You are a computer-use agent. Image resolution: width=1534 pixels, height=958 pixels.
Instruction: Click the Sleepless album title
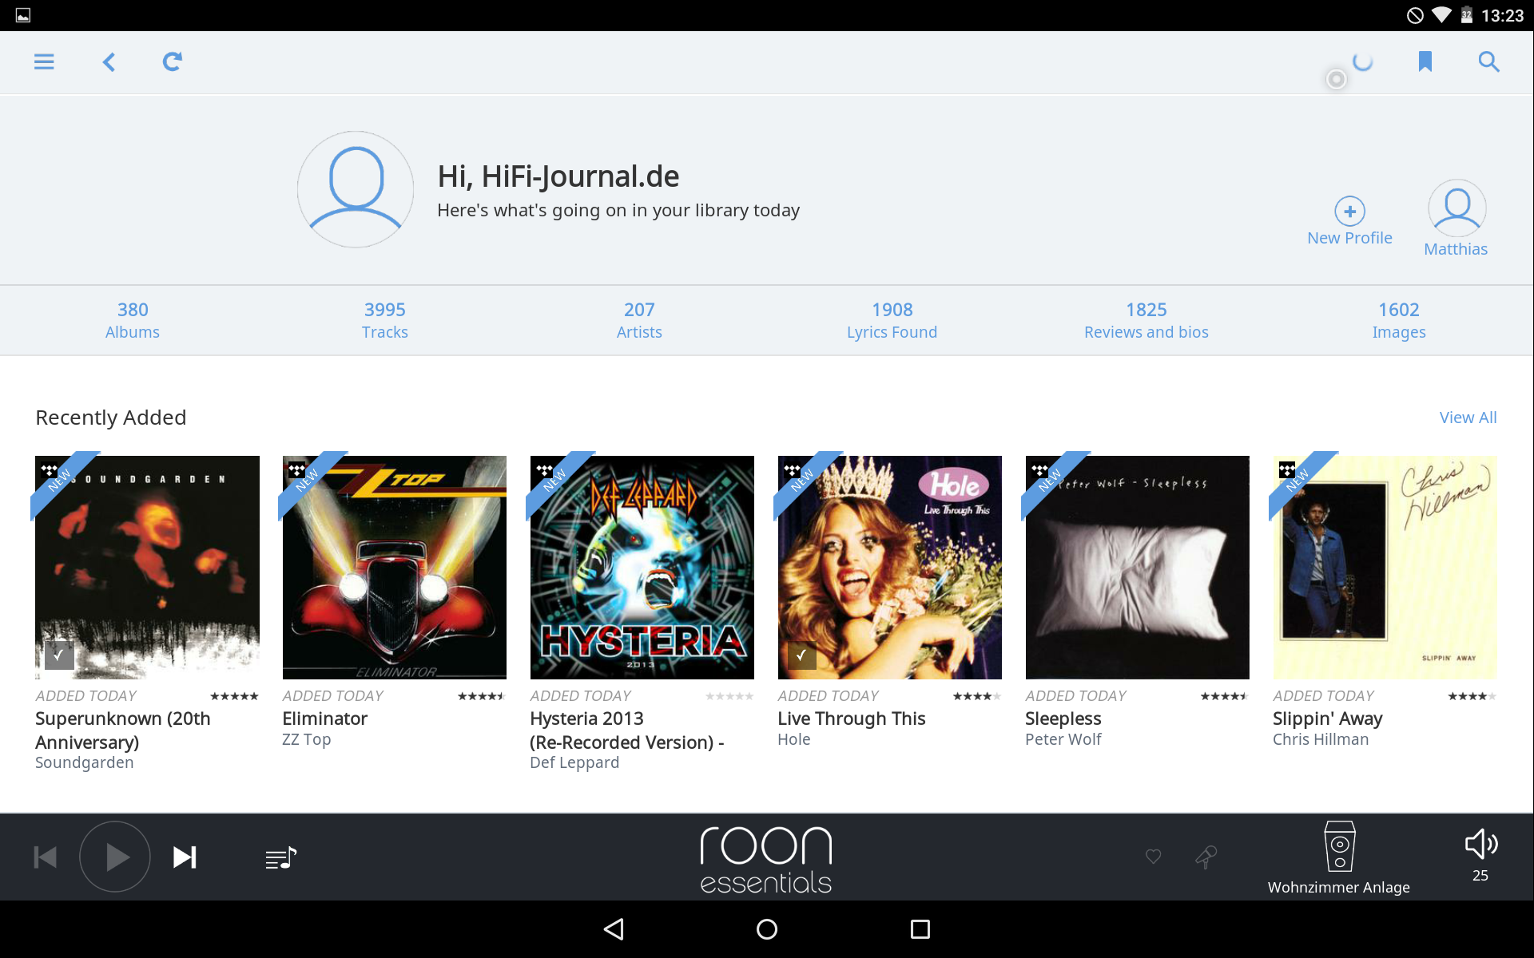tap(1063, 718)
